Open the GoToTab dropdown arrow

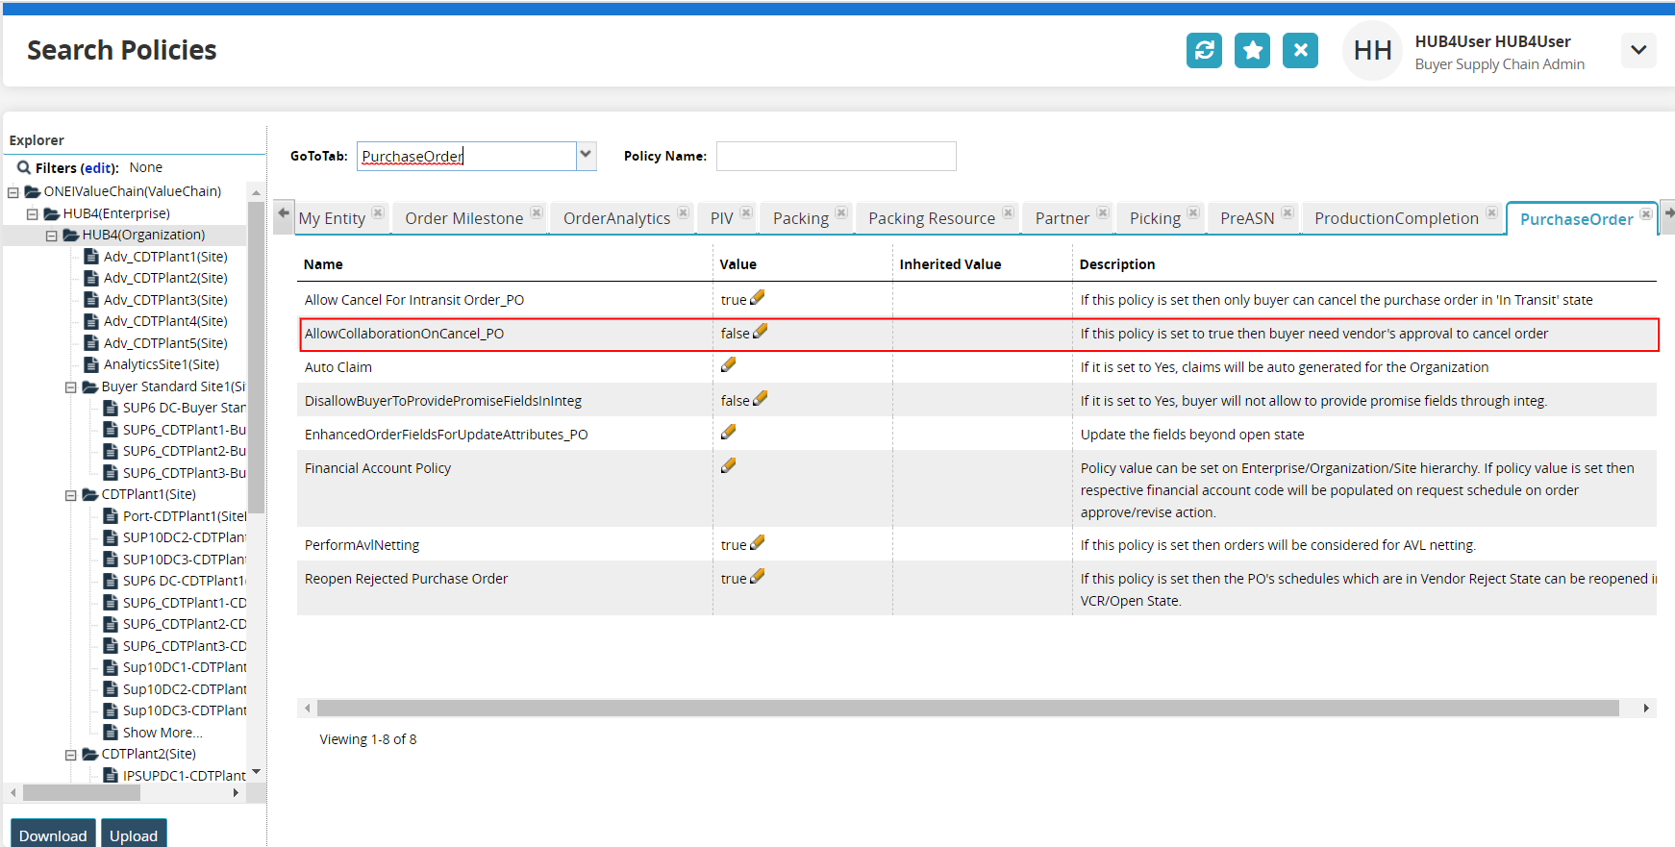(x=586, y=156)
